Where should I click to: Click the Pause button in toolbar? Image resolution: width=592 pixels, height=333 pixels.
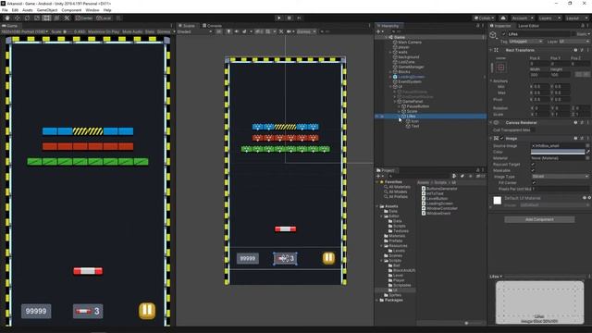pyautogui.click(x=290, y=18)
